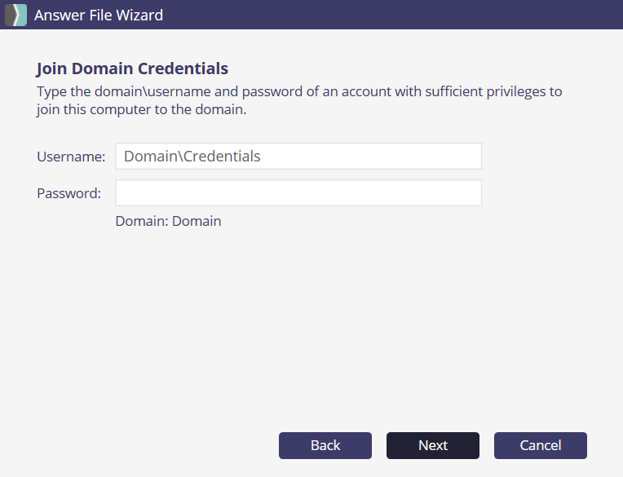The height and width of the screenshot is (477, 623).
Task: Click the right end of the Username box
Action: (469, 156)
